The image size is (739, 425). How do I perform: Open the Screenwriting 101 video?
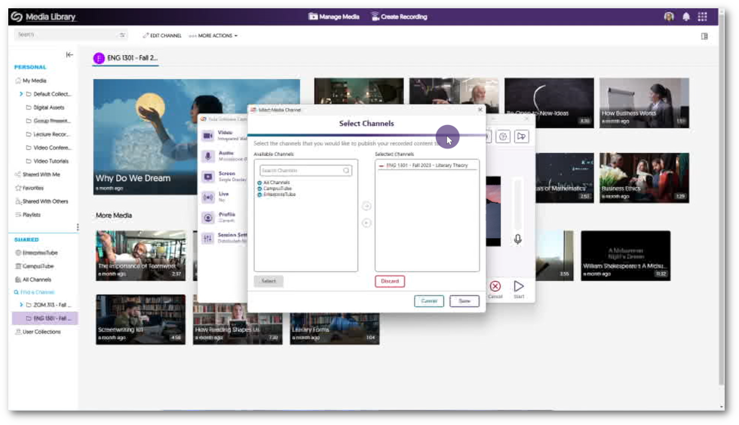(140, 320)
